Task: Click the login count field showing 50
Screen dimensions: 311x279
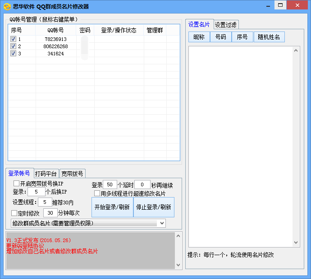Action: (110, 184)
